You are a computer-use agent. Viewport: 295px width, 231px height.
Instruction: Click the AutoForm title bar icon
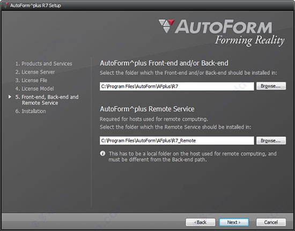click(6, 5)
